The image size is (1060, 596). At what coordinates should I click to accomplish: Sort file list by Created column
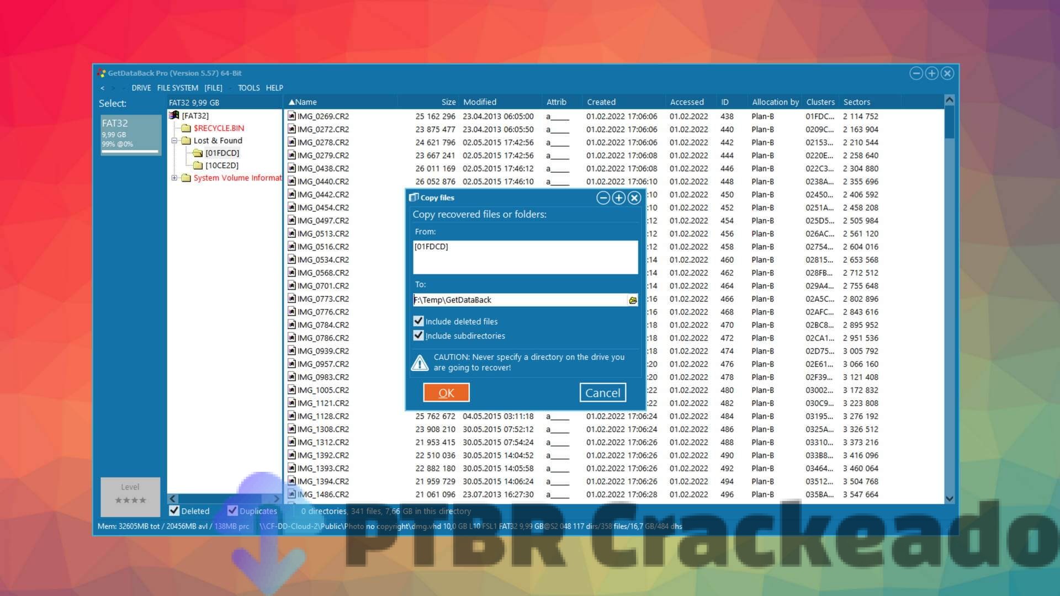point(624,102)
